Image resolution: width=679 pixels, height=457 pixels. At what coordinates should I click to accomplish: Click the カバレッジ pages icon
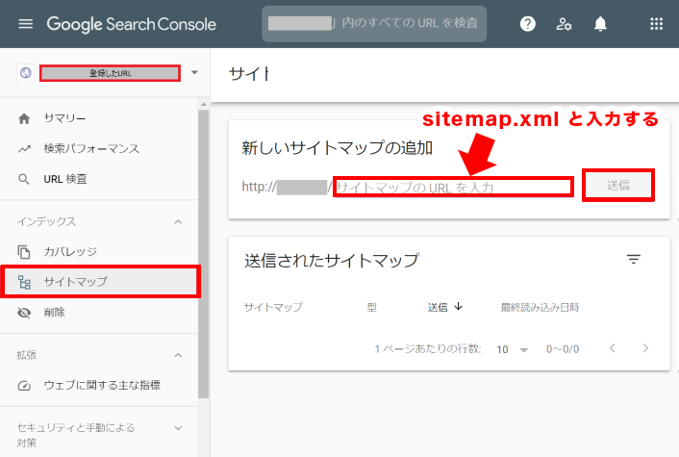[x=24, y=252]
